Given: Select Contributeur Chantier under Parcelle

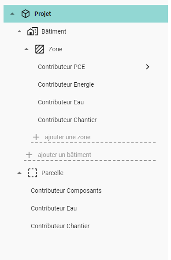Looking at the screenshot, I should [60, 226].
